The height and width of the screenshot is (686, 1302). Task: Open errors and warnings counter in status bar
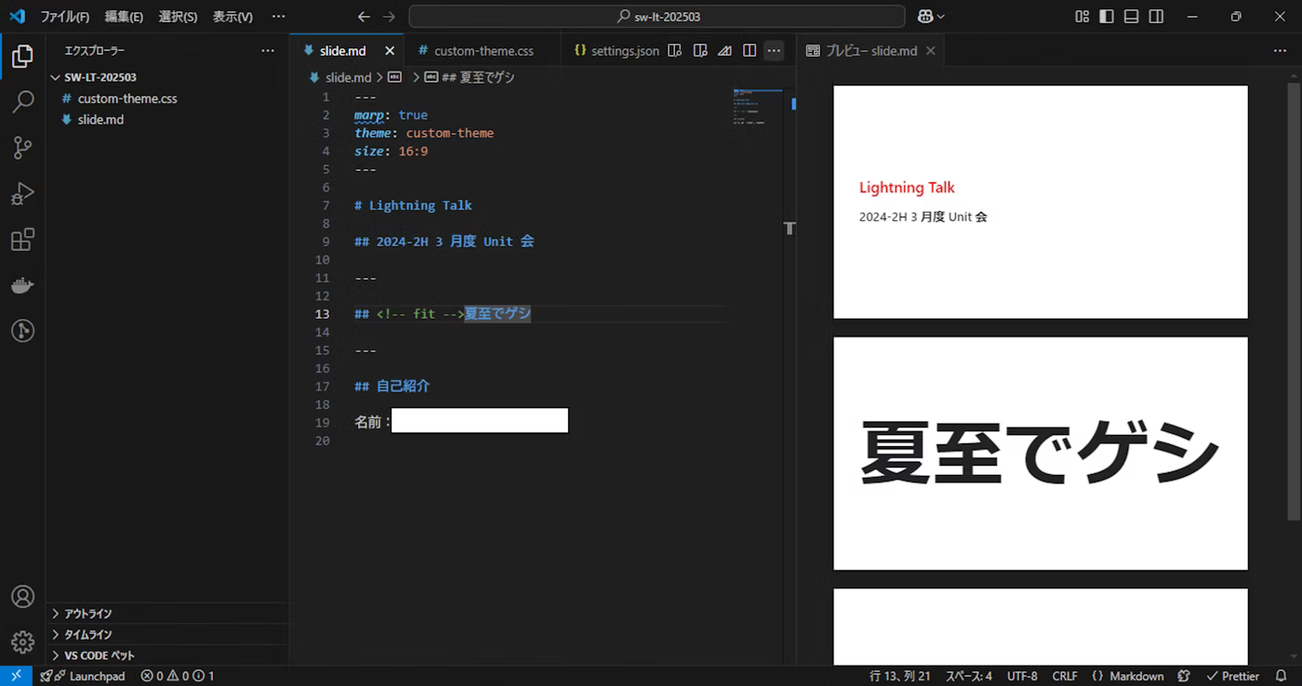tap(178, 676)
